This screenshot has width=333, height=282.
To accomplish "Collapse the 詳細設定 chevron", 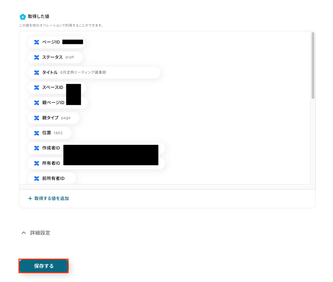I will coord(23,233).
